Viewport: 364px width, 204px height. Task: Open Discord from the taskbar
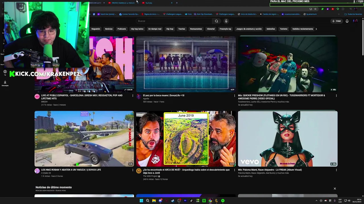pos(160,201)
